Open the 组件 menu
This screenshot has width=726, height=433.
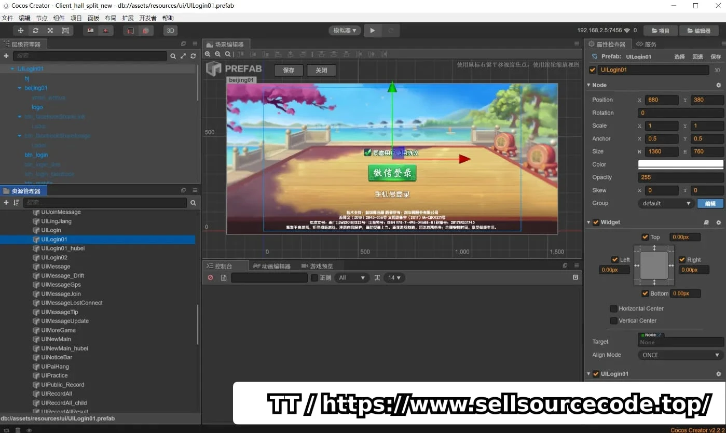[59, 18]
